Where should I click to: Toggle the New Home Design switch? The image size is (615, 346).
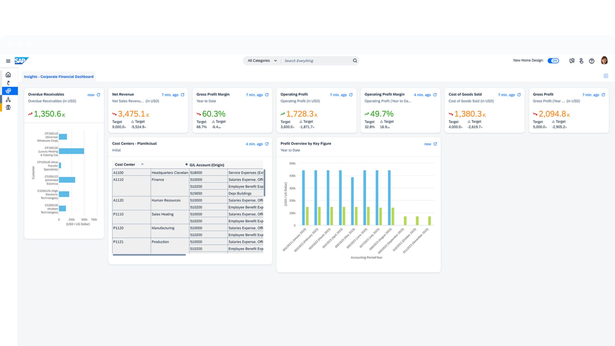point(553,61)
